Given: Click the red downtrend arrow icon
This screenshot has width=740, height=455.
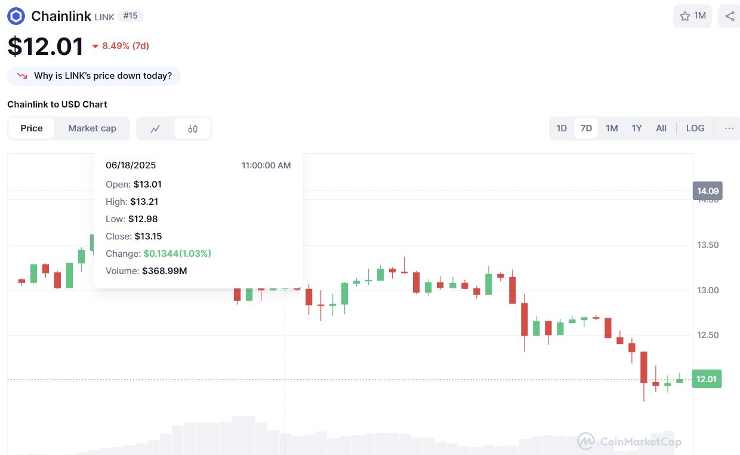Looking at the screenshot, I should click(22, 76).
